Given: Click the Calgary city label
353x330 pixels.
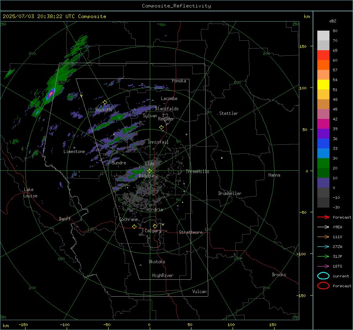Looking at the screenshot, I should [153, 231].
